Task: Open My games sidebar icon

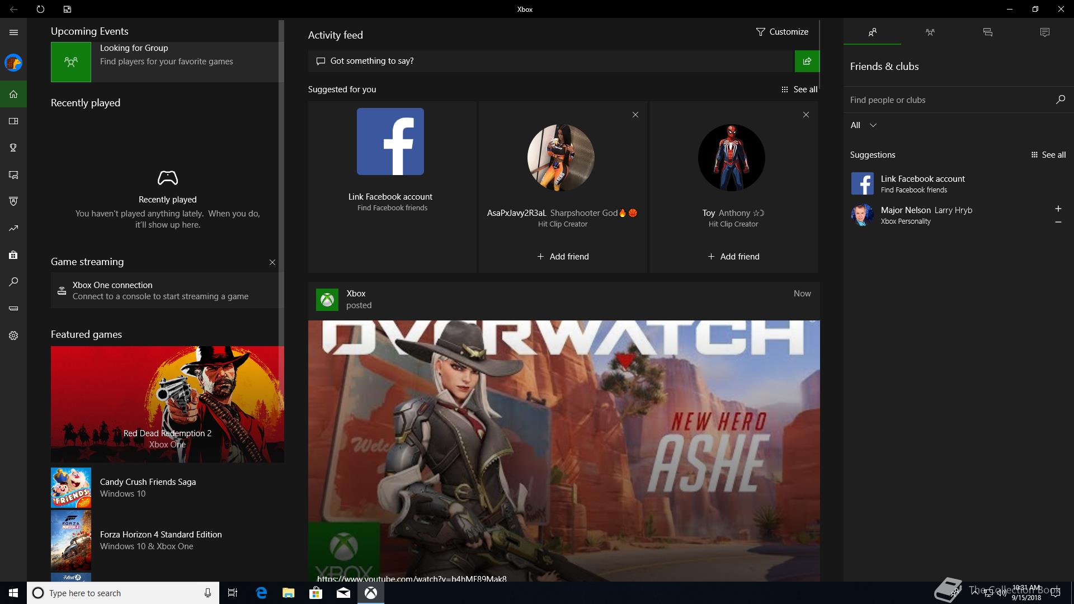Action: point(13,121)
